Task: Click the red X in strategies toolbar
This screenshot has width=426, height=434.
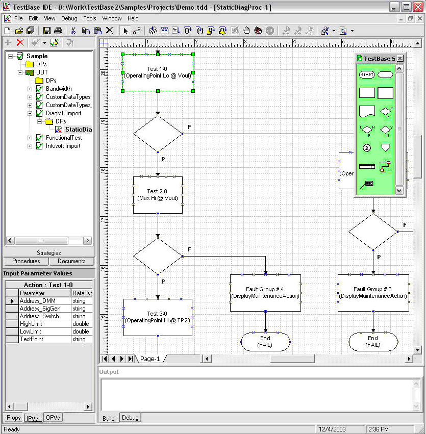Action: (x=20, y=43)
